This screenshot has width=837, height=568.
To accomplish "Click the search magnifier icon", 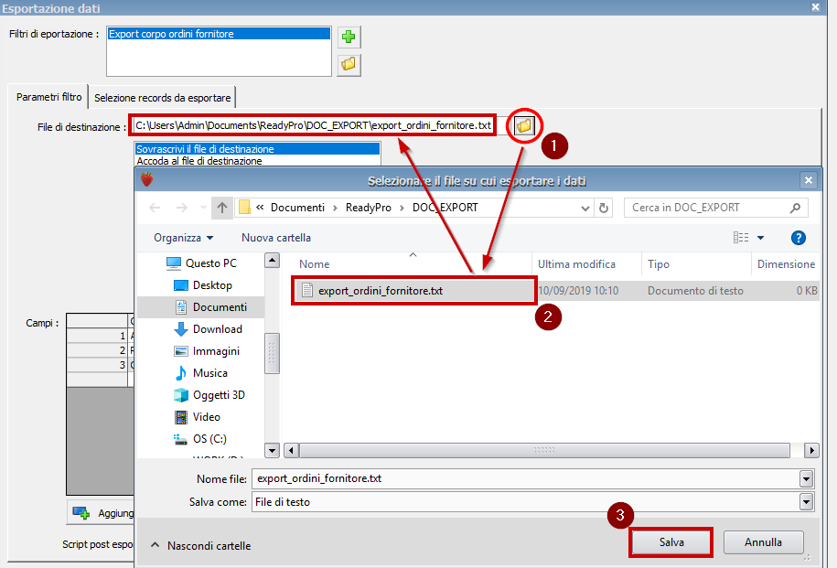I will click(796, 208).
